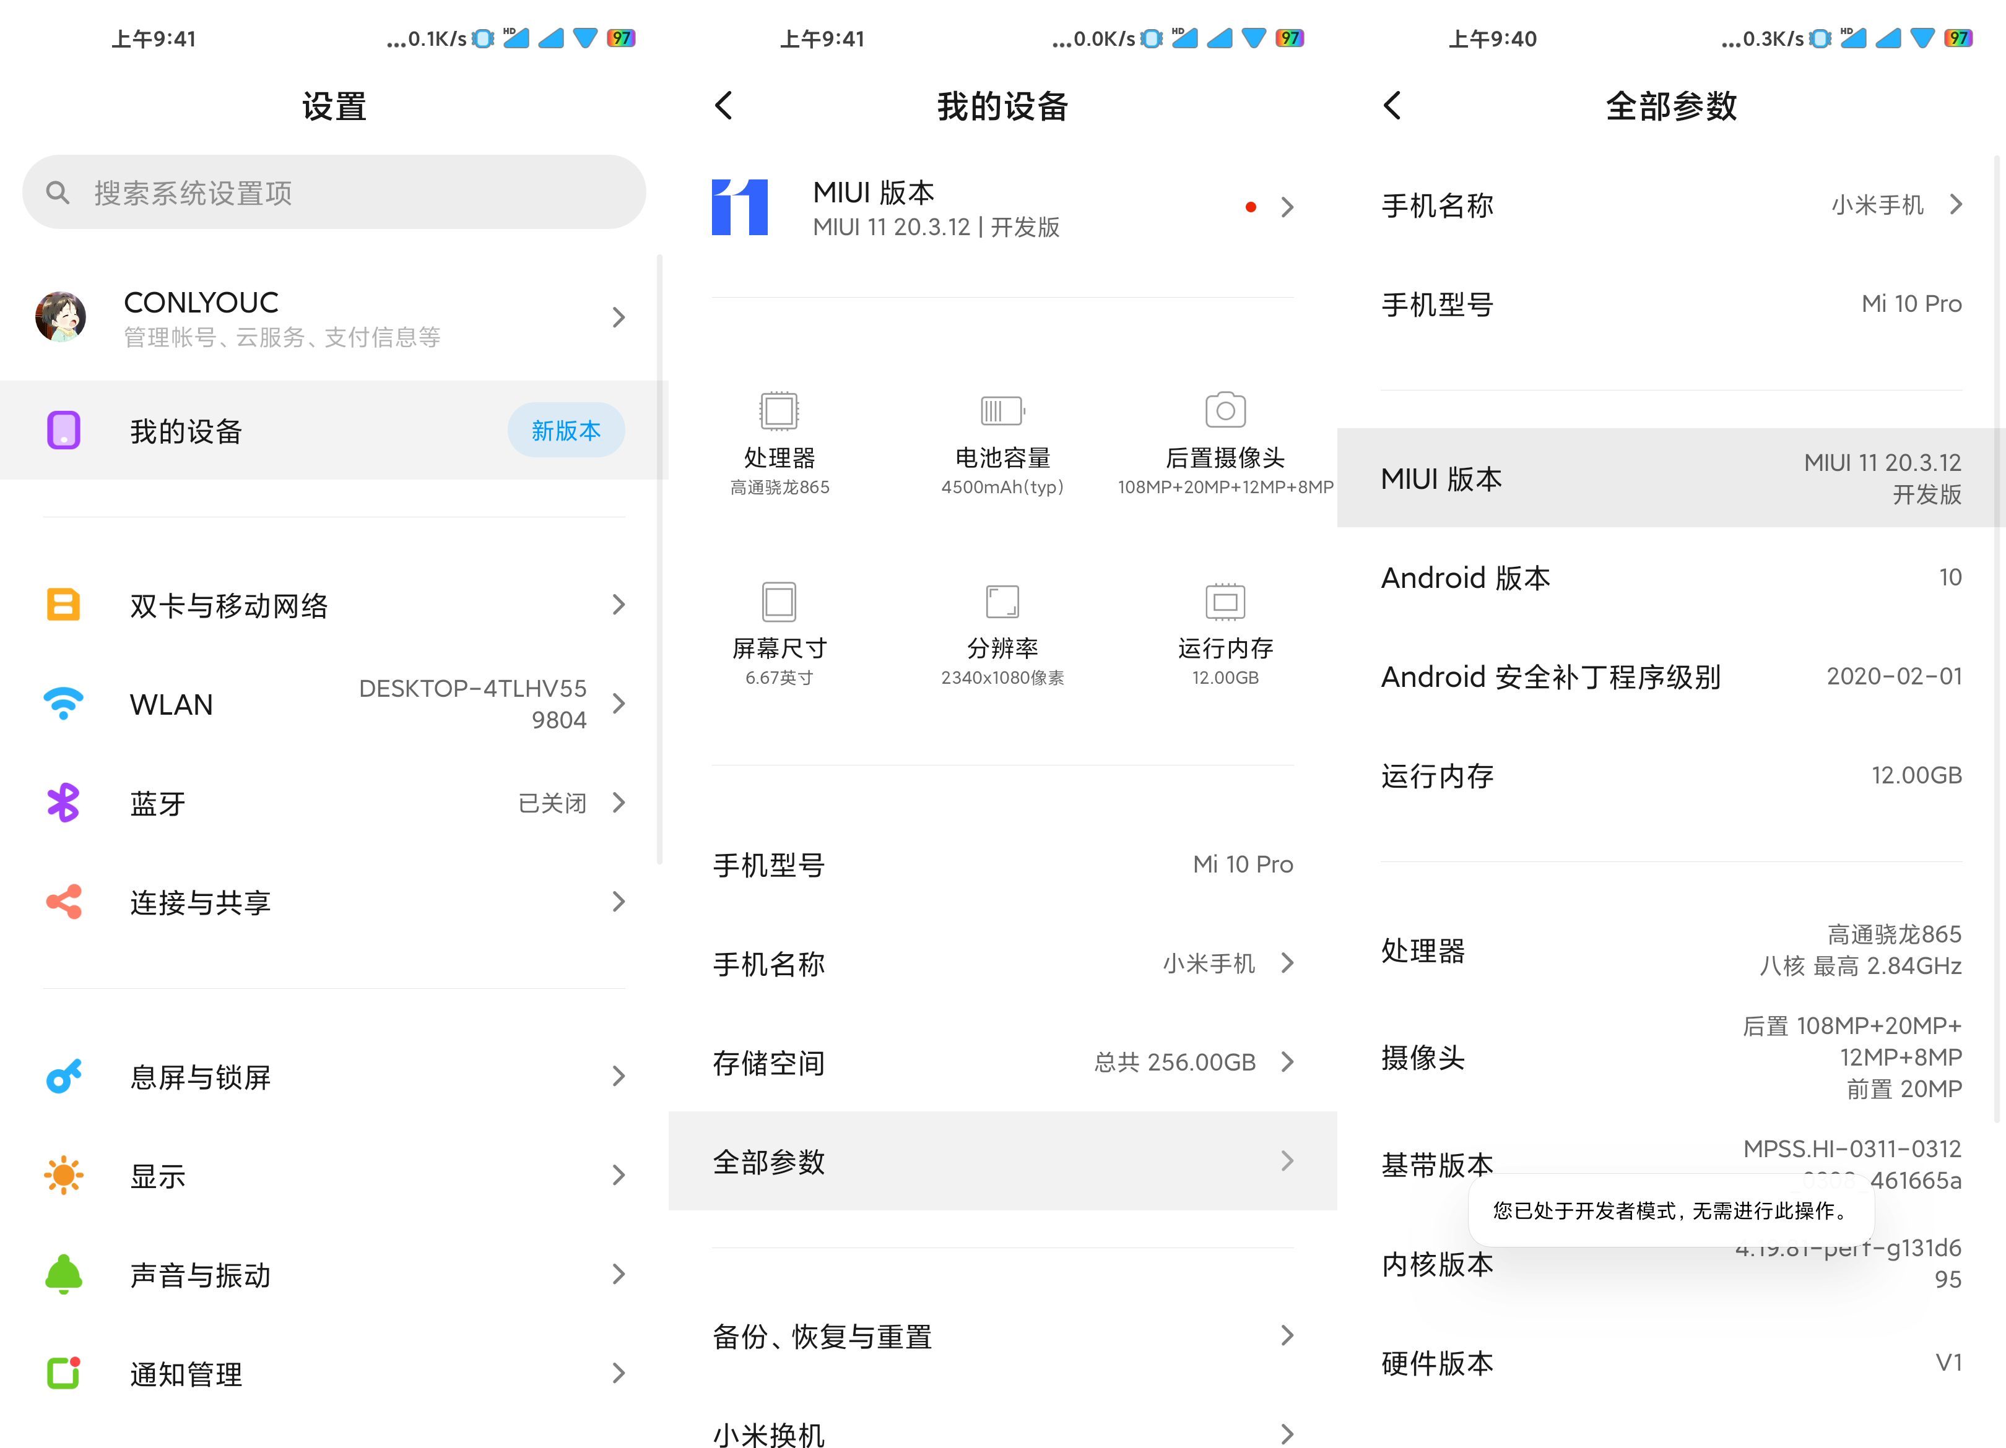Tap the orange display sun icon
Viewport: 2006px width, 1448px height.
[64, 1175]
